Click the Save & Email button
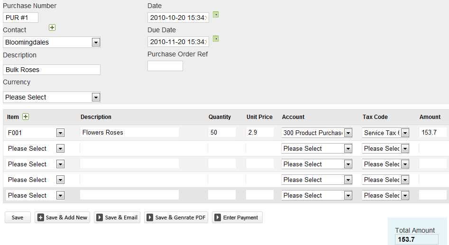The width and height of the screenshot is (449, 245). [117, 218]
